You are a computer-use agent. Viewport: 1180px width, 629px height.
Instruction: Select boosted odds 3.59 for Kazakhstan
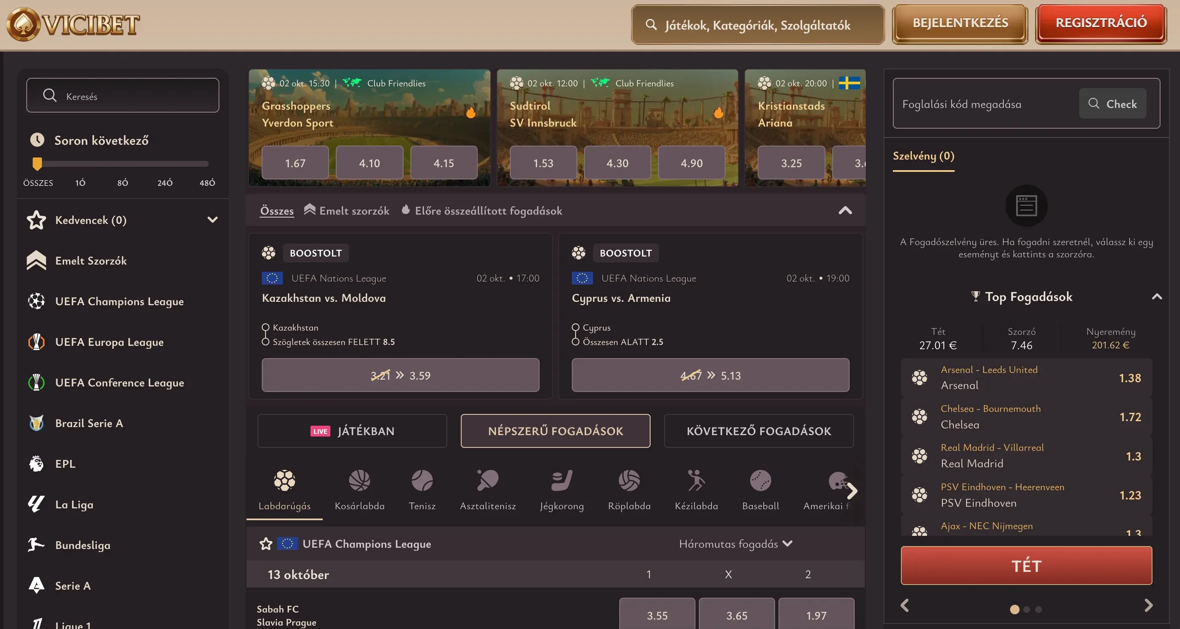[x=400, y=375]
